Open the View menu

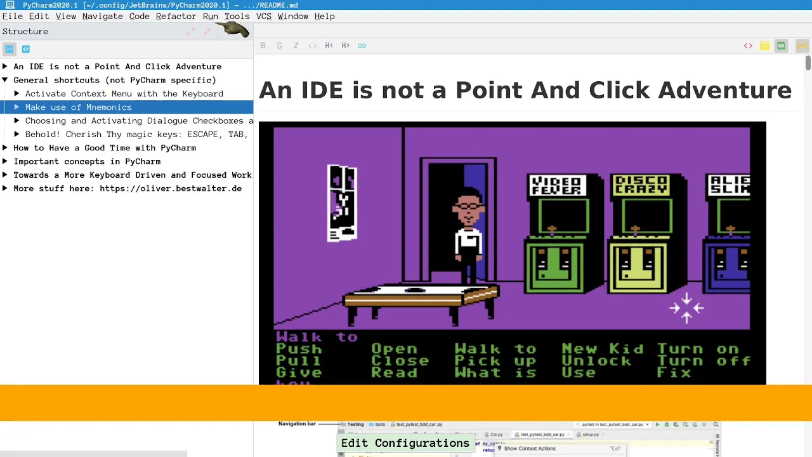(66, 17)
